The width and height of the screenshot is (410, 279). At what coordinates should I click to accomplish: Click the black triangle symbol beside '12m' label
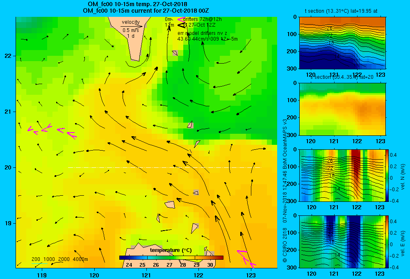tap(181, 25)
